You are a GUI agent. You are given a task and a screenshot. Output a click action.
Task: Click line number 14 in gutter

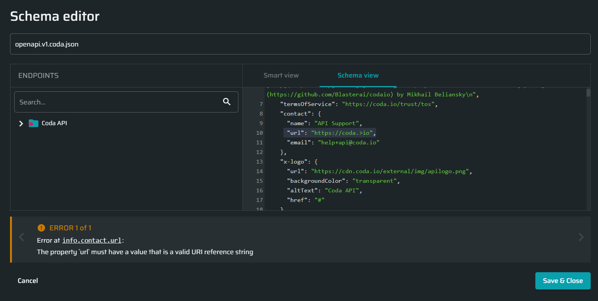tap(260, 171)
